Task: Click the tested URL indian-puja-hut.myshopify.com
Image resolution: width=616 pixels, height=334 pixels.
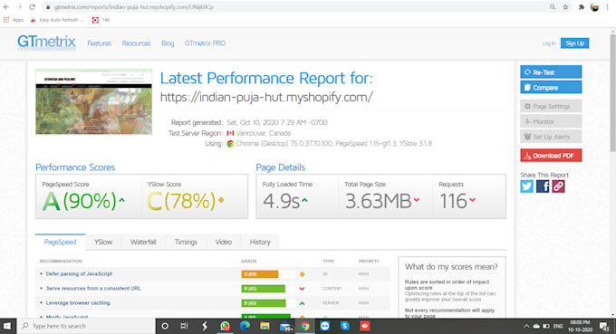Action: 266,97
